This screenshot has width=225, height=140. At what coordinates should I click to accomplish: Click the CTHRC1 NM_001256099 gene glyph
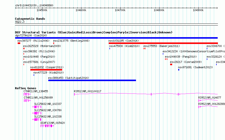[x=27, y=101]
